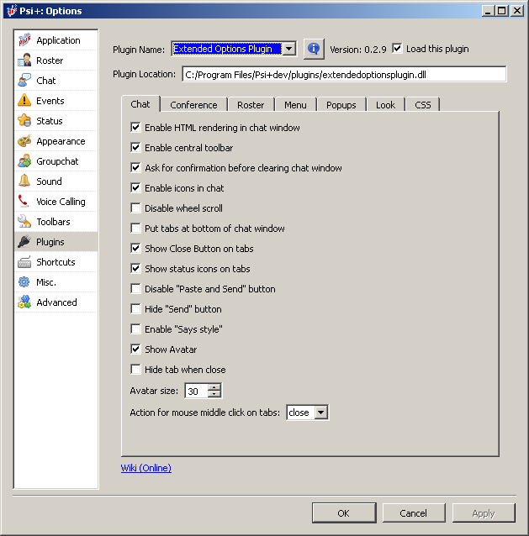The width and height of the screenshot is (529, 536).
Task: Open the Shortcuts keyboard icon section
Action: click(x=24, y=262)
